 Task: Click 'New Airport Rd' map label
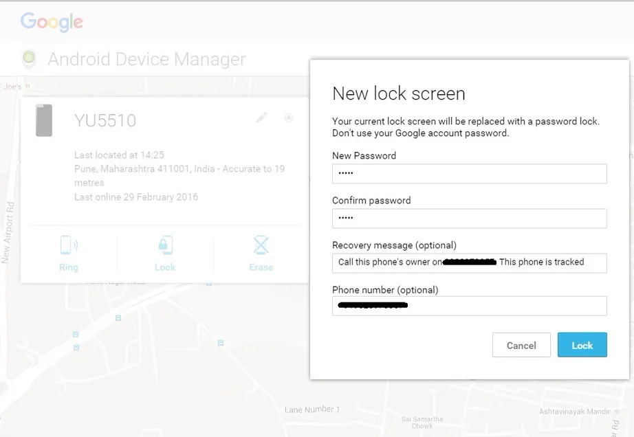pos(8,233)
